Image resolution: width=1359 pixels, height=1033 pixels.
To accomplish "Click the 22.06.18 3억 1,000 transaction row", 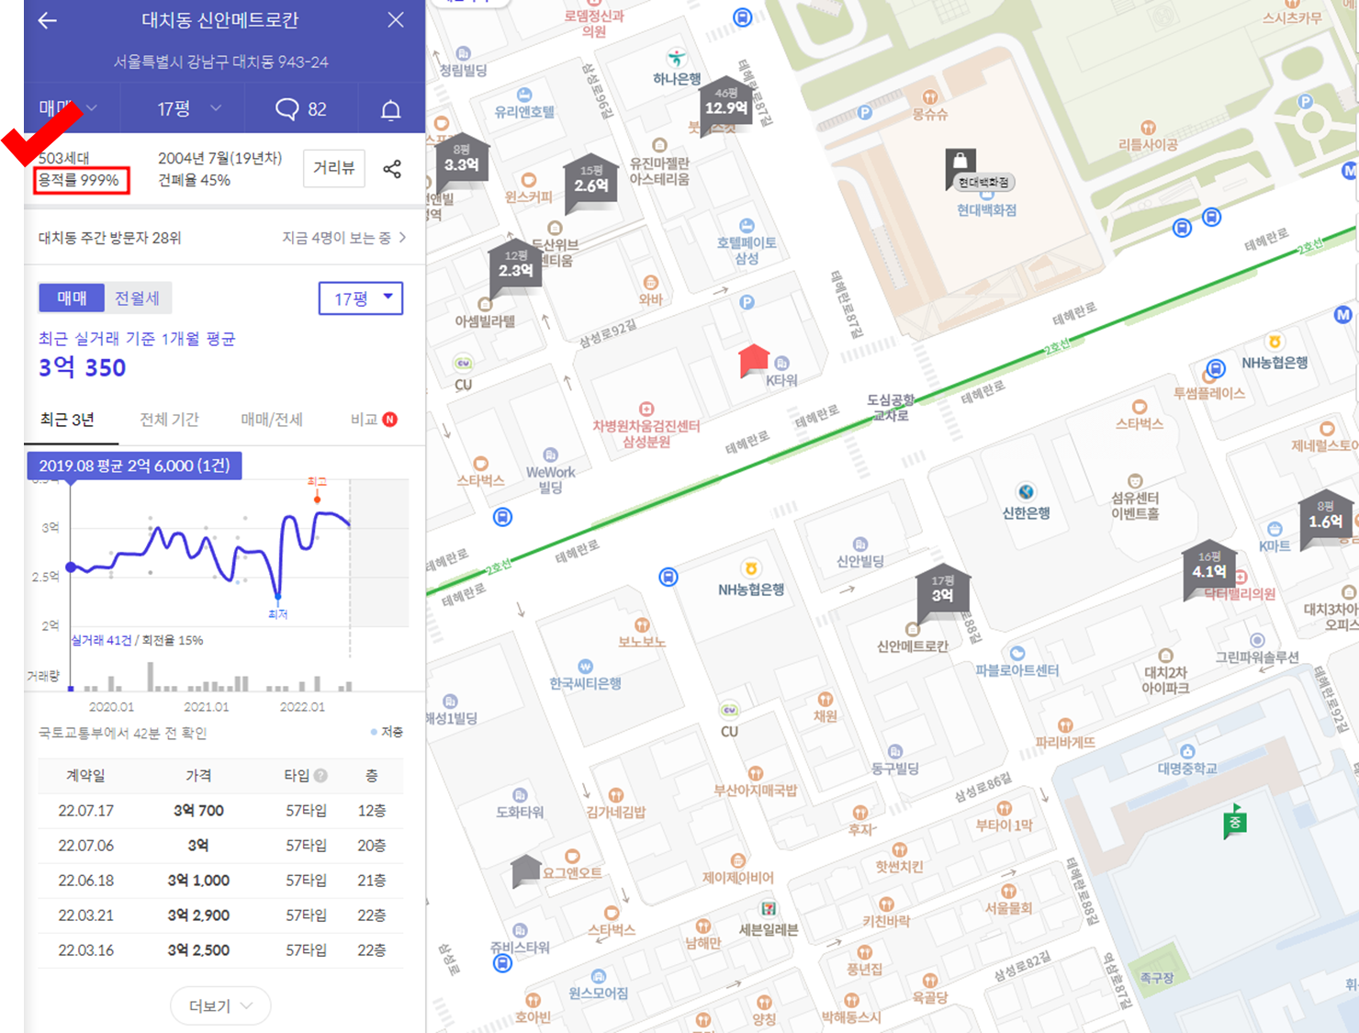I will point(221,881).
